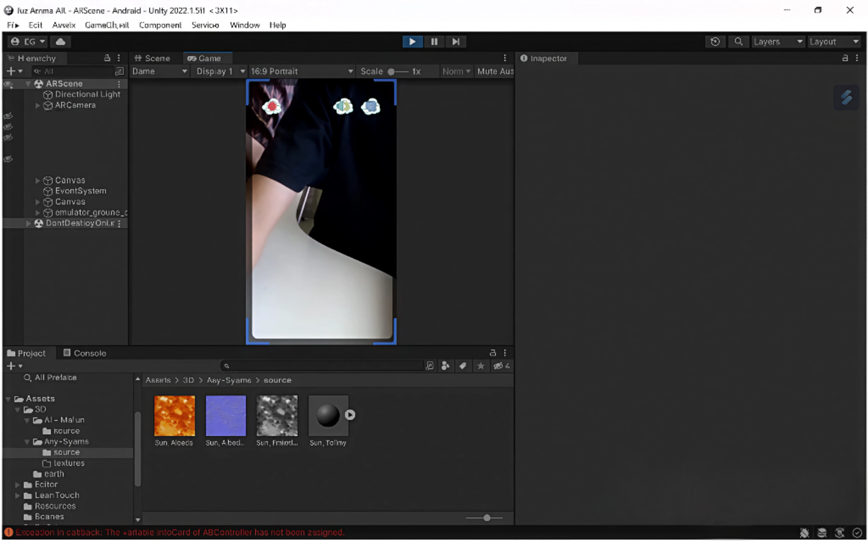
Task: Select the orange Sun texture thumbnail
Action: point(174,416)
